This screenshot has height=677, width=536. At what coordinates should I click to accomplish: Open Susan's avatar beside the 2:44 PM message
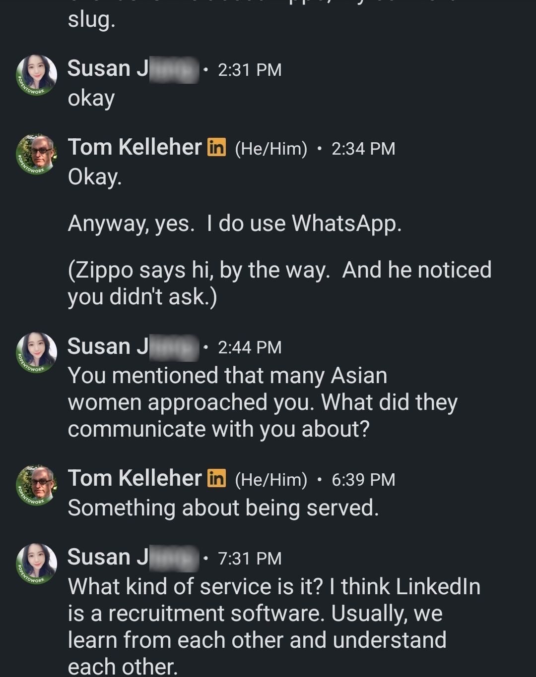[x=36, y=352]
